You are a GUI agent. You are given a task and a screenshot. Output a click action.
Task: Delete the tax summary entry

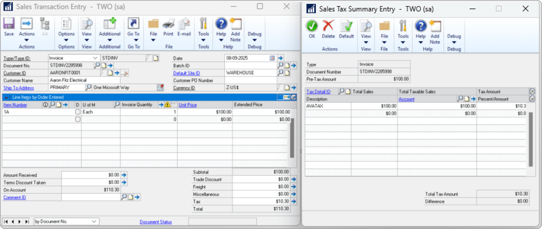click(x=328, y=30)
